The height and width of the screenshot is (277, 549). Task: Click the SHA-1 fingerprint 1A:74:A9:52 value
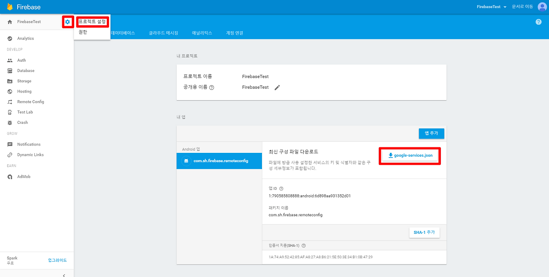click(x=320, y=257)
